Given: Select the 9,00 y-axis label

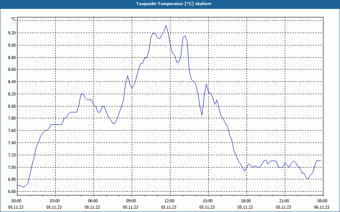Looking at the screenshot, I should tap(12, 45).
